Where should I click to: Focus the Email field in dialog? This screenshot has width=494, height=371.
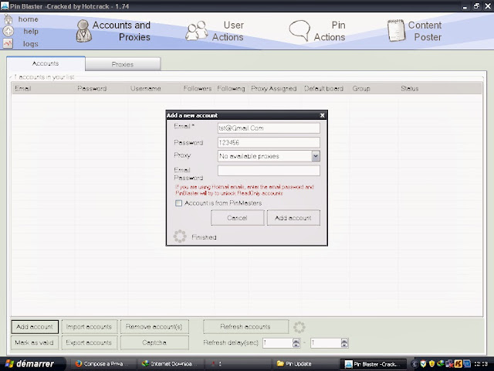pos(269,128)
